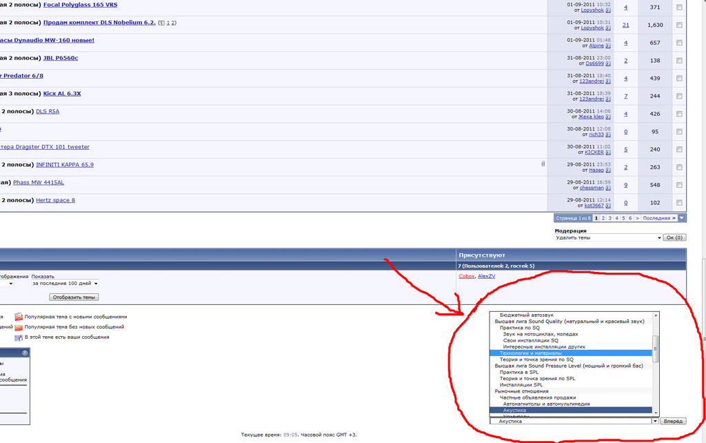The height and width of the screenshot is (443, 706).
Task: Collapse the bottom-left panel via its round icon
Action: click(25, 353)
